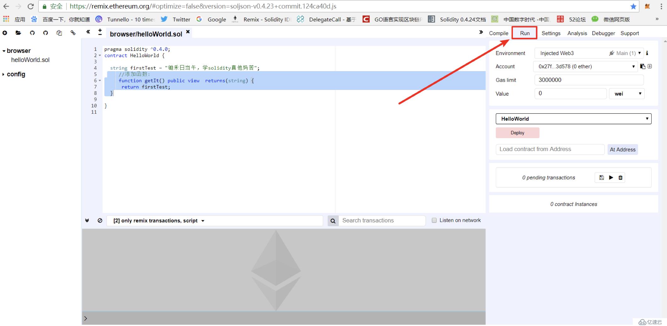Close the browser/helloWorld.sol tab
The width and height of the screenshot is (667, 326).
(188, 32)
